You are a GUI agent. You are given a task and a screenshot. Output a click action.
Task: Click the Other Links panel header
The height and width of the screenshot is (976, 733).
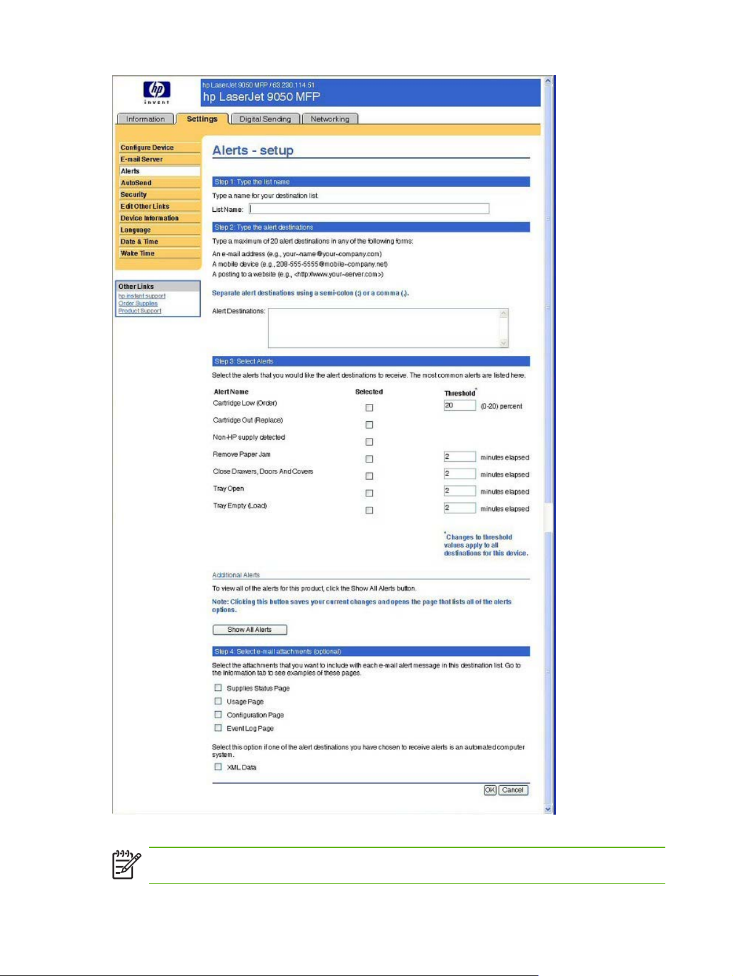click(x=158, y=286)
